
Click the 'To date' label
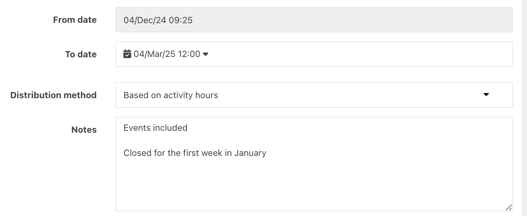pos(81,54)
